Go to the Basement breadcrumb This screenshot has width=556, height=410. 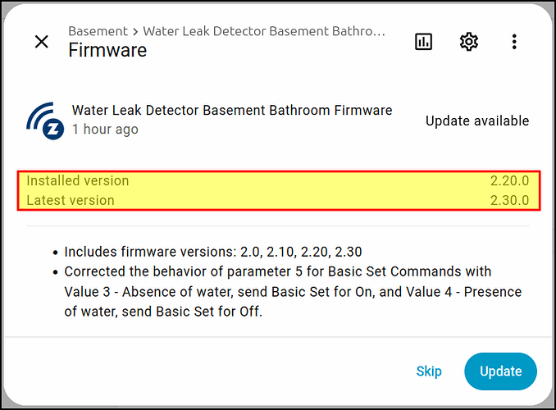coord(98,31)
